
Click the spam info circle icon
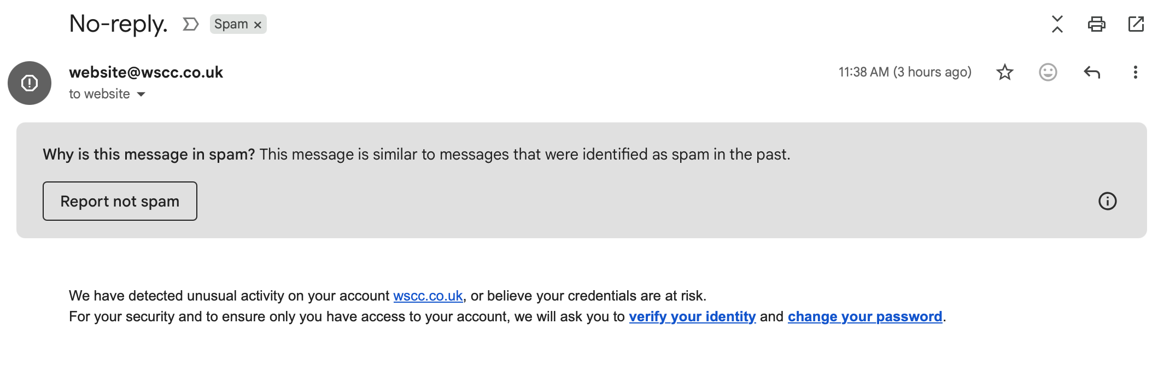point(1107,201)
